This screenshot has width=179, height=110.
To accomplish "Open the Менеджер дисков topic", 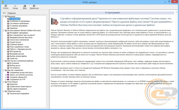I will (17, 54).
